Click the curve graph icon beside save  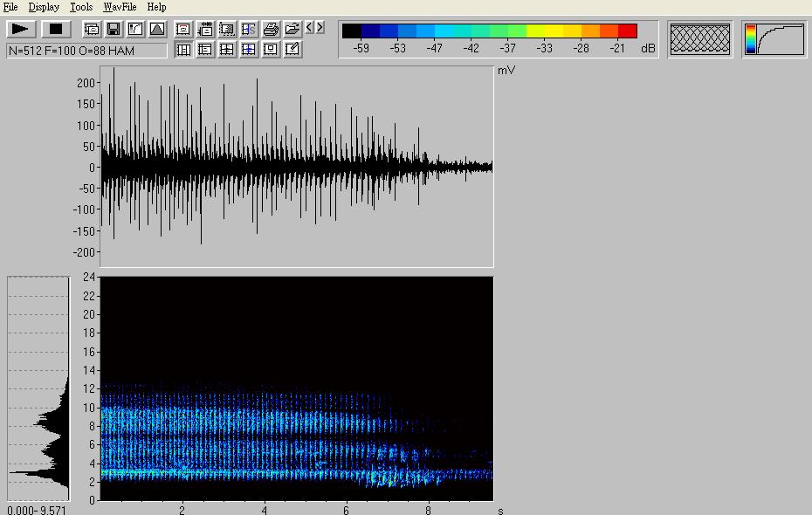pos(135,29)
